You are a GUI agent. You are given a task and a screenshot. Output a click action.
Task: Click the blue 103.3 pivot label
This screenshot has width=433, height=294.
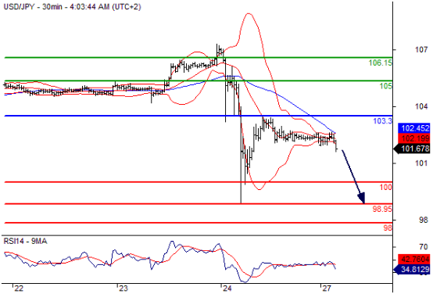(382, 121)
